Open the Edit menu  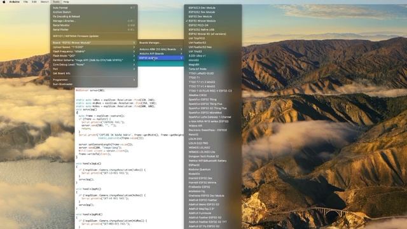34,2
